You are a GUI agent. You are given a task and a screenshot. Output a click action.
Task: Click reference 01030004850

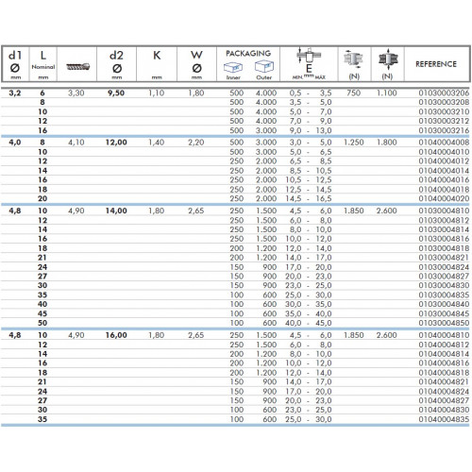(444, 323)
